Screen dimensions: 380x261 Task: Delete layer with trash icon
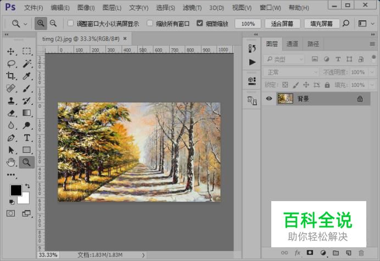(361, 253)
